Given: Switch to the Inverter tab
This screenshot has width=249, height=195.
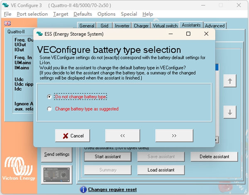Looking at the screenshot, I should tap(122, 26).
